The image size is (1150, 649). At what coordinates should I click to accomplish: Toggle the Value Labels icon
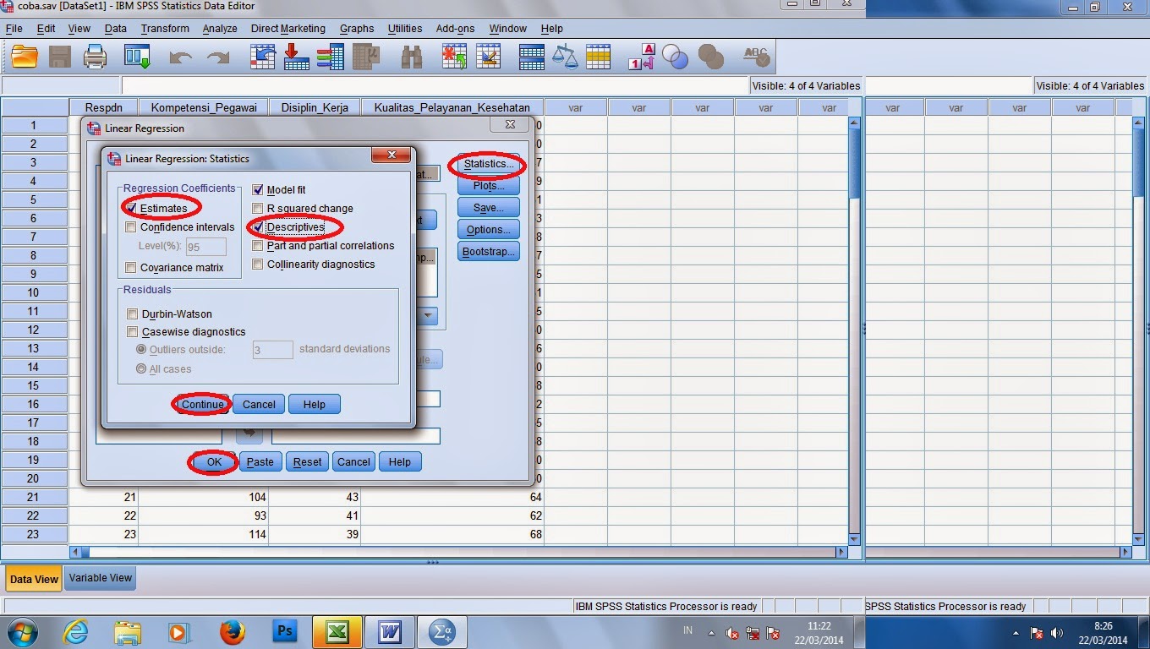[642, 57]
